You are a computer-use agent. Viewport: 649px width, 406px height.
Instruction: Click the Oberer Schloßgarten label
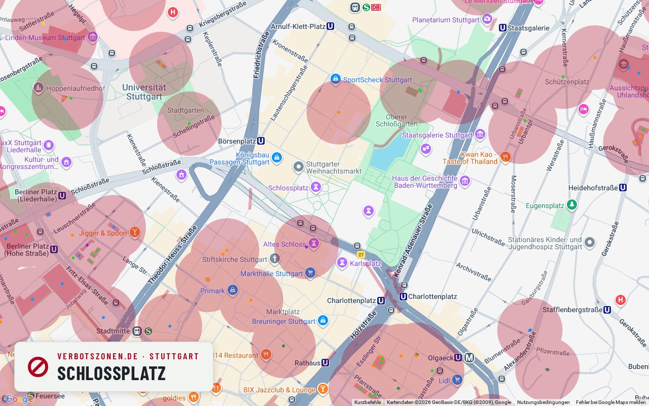[x=397, y=120]
